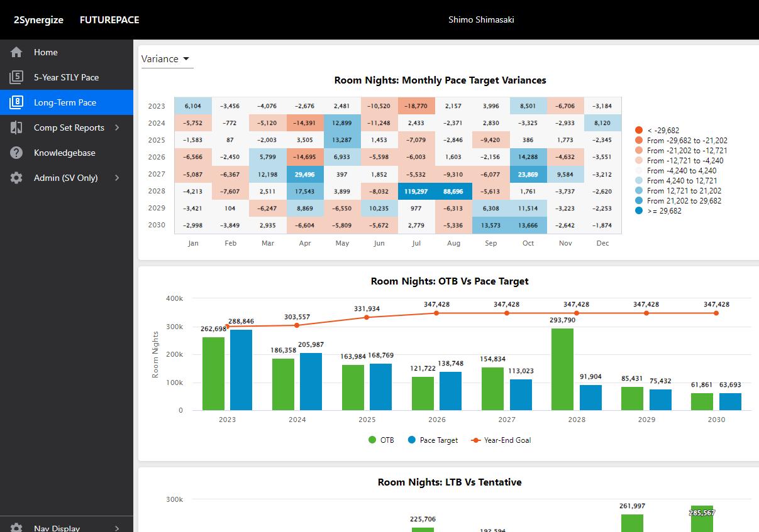Click the 2027 green OTB bar
Screen dimensions: 759x532
[x=492, y=389]
